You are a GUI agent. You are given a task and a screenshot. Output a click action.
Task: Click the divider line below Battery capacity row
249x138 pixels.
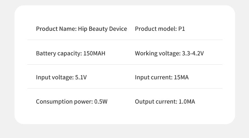125,65
